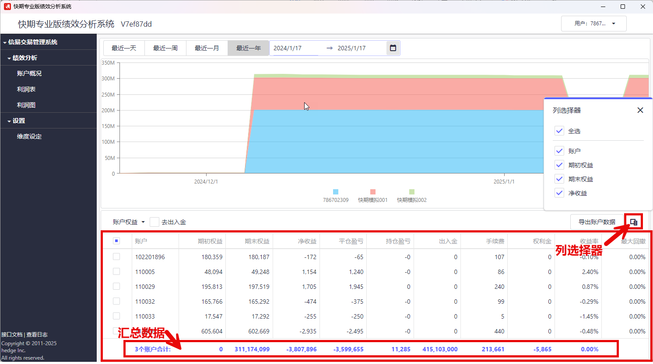Screen dimensions: 653x364
Task: Open the 用户 account dropdown
Action: [x=594, y=24]
